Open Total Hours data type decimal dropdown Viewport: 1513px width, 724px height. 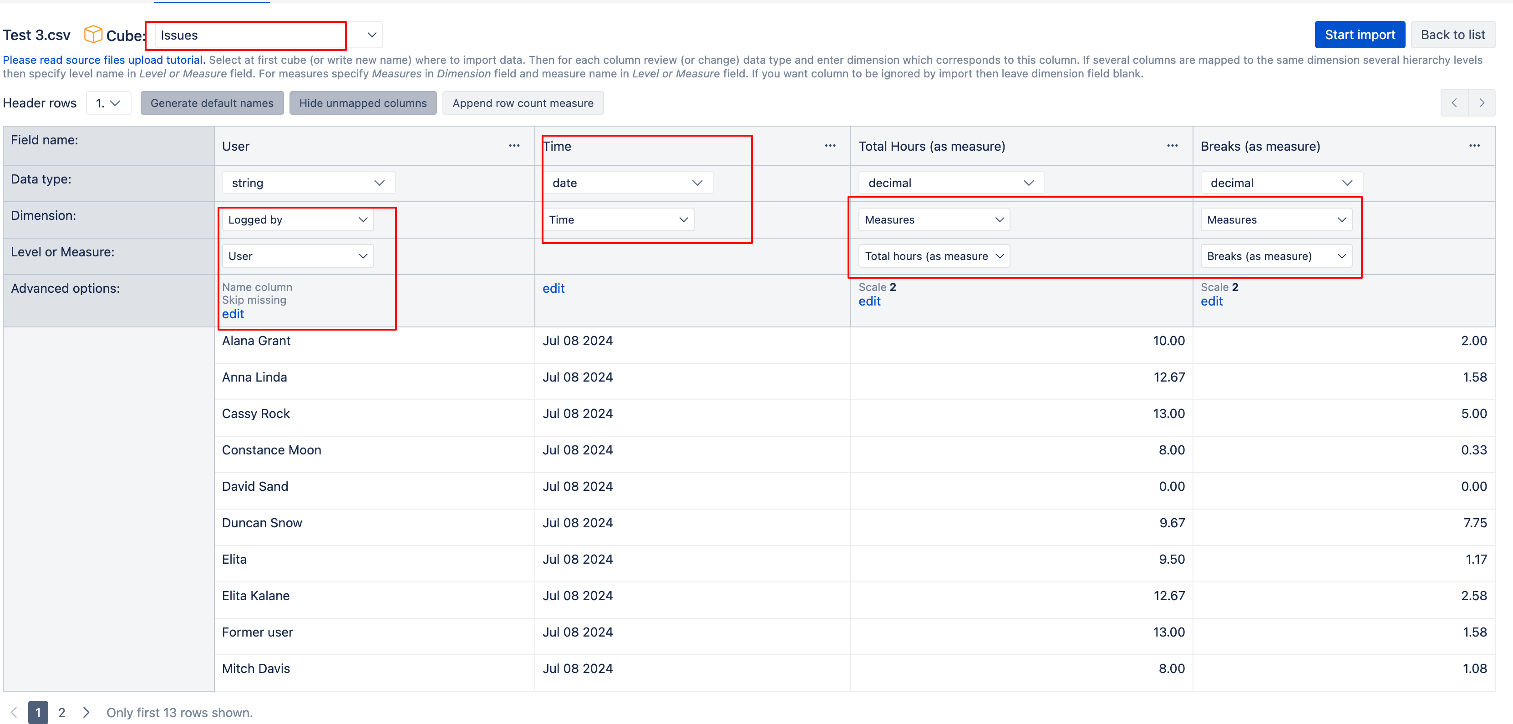(x=951, y=183)
